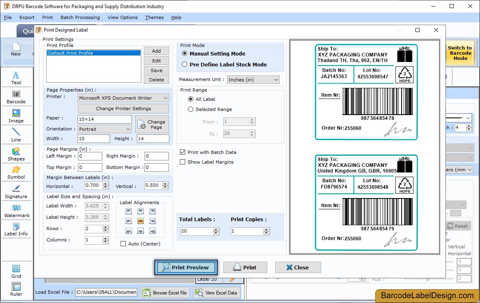Select the Symbol tool in sidebar

click(16, 173)
